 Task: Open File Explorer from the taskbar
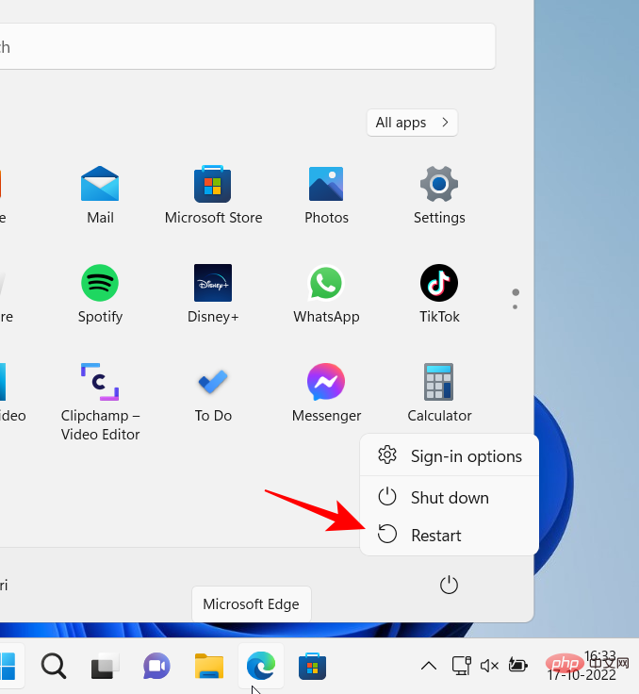tap(209, 666)
